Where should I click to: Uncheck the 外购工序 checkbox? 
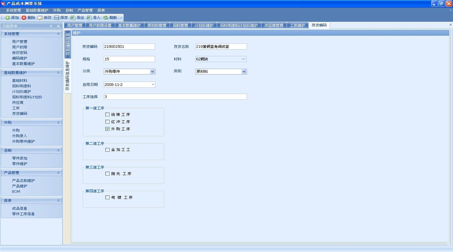(107, 129)
